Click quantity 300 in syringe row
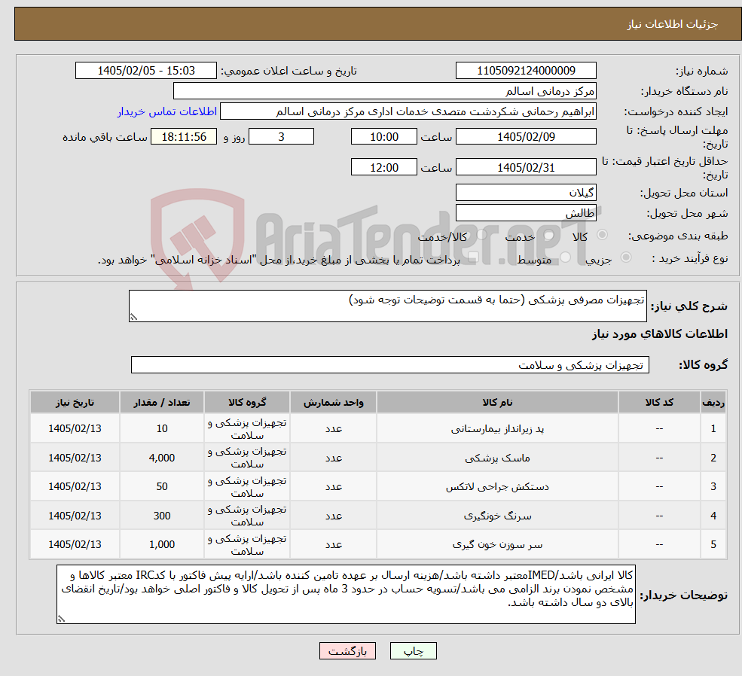Image resolution: width=742 pixels, height=676 pixels. (x=162, y=516)
